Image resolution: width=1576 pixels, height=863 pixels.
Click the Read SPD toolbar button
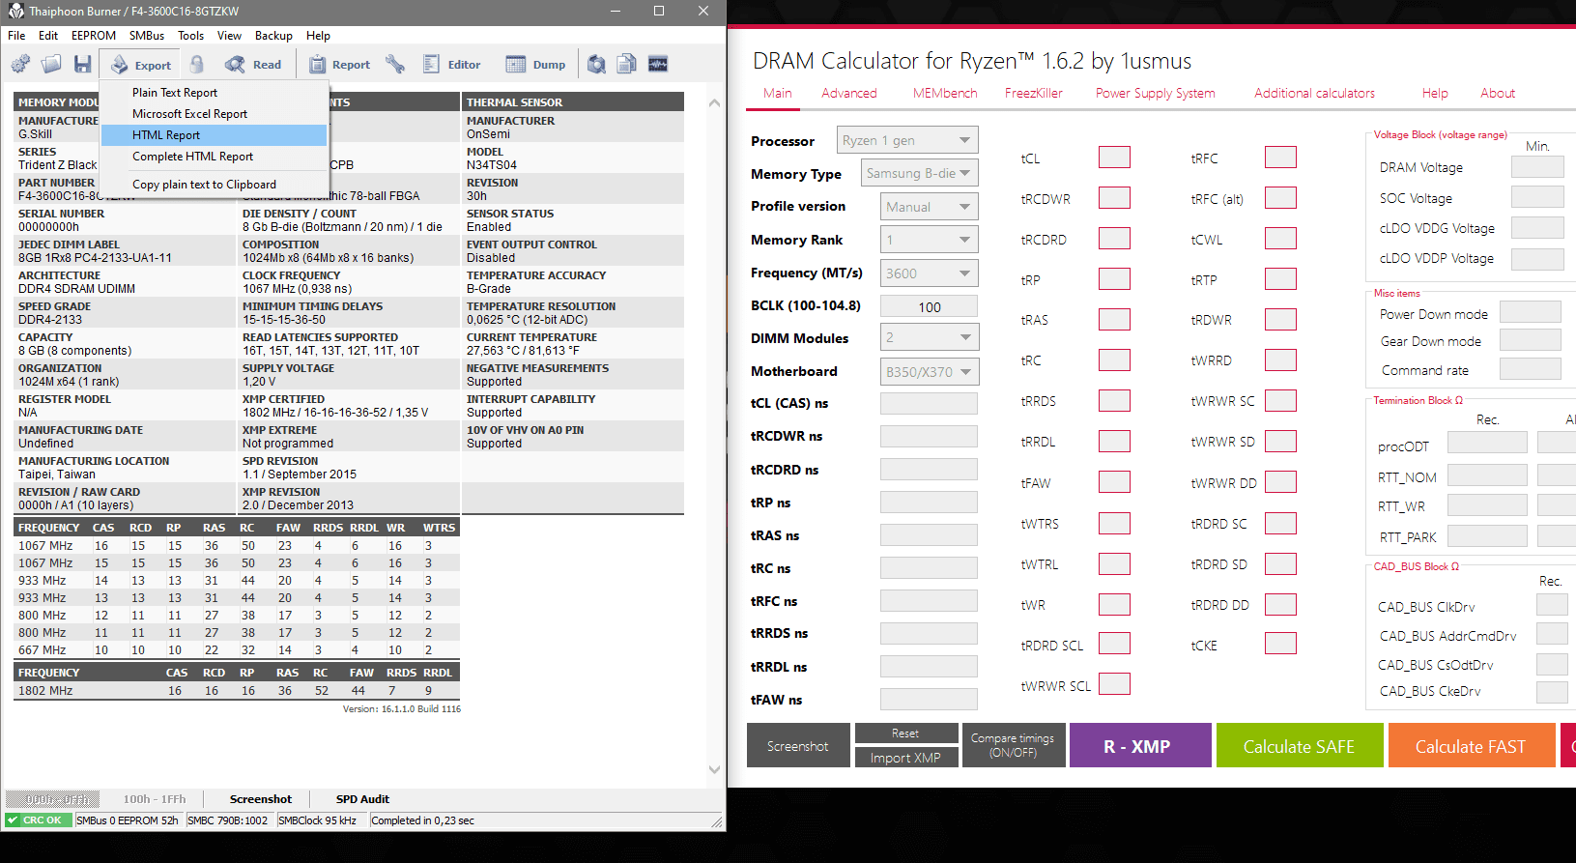click(x=253, y=65)
